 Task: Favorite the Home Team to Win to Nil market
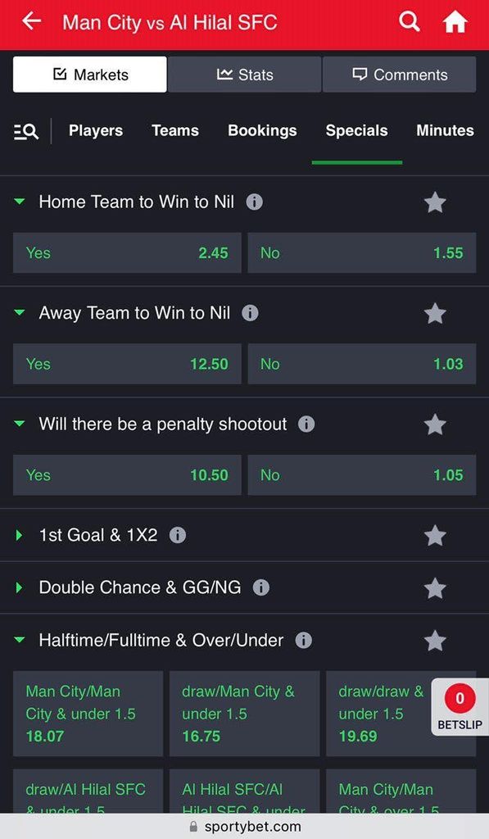(435, 202)
